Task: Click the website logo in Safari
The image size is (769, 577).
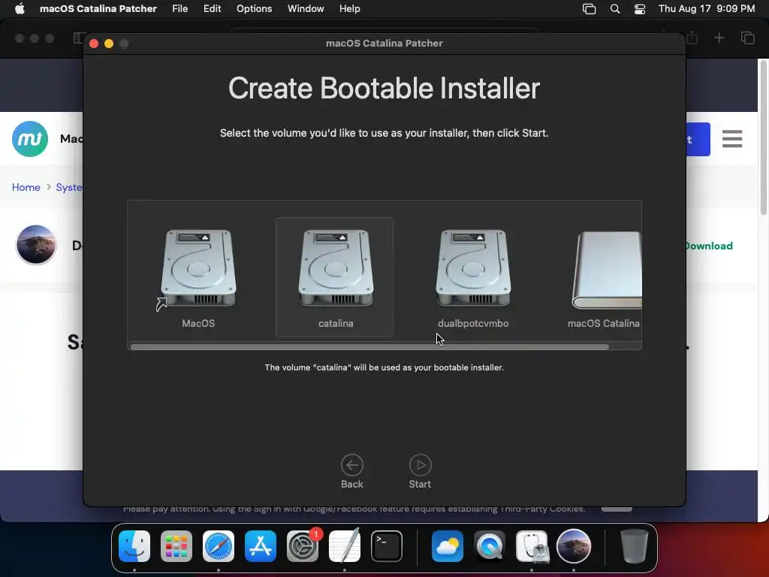Action: pyautogui.click(x=30, y=139)
